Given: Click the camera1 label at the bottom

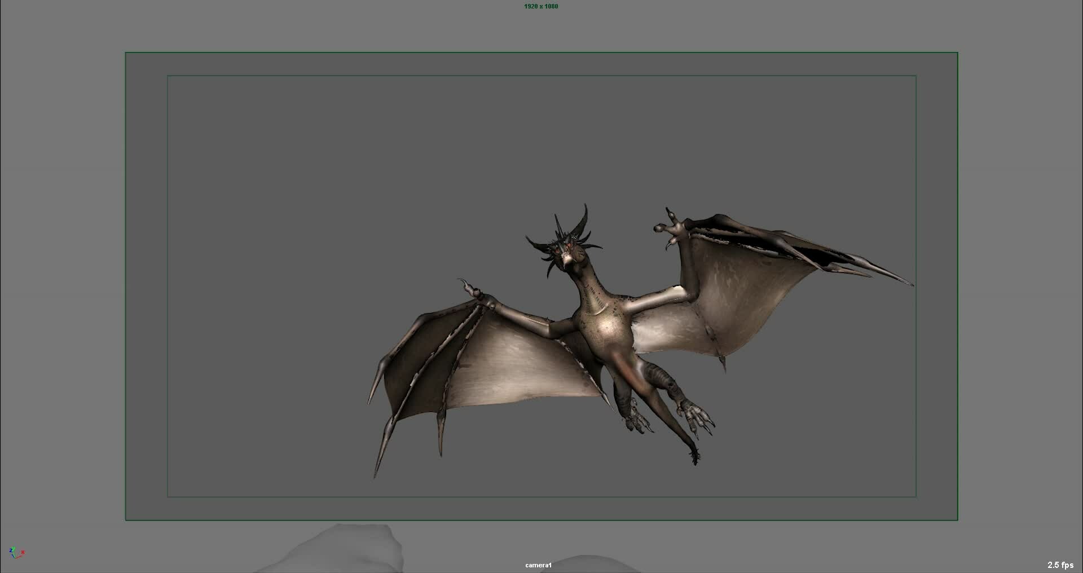Looking at the screenshot, I should [x=538, y=565].
